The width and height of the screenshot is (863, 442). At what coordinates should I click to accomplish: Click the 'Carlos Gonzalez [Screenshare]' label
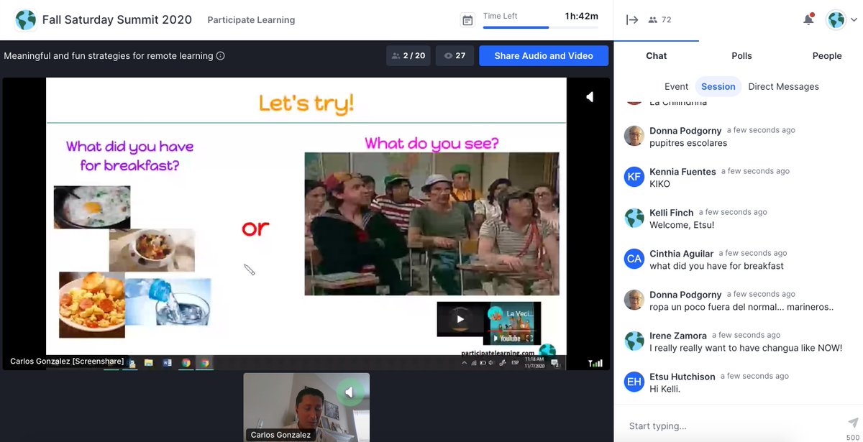[x=67, y=362]
